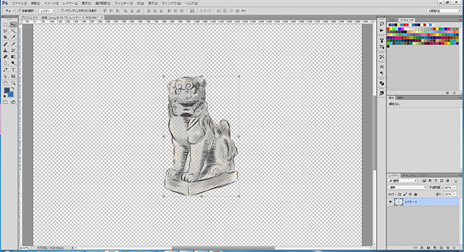The width and height of the screenshot is (464, 252).
Task: Change the screen mode from the toolbox
Action: pyautogui.click(x=13, y=102)
